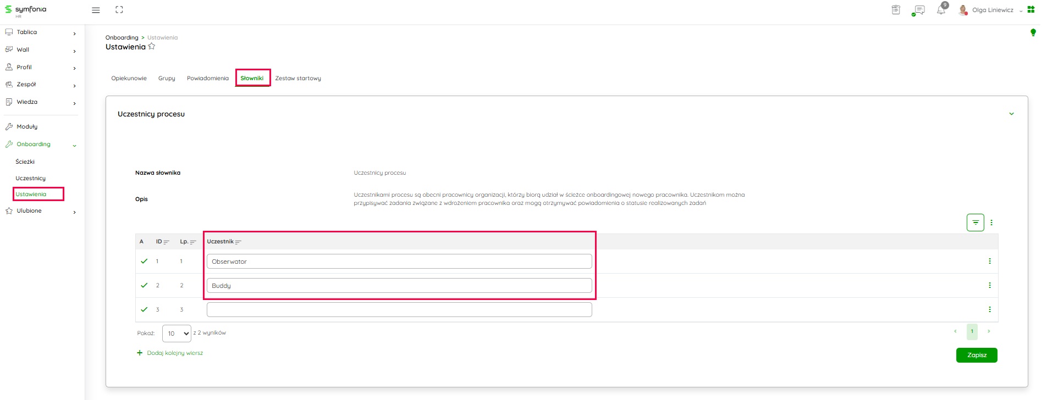
Task: Click the hamburger menu icon
Action: [96, 10]
